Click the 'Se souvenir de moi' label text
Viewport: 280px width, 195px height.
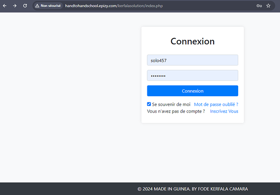(x=171, y=104)
